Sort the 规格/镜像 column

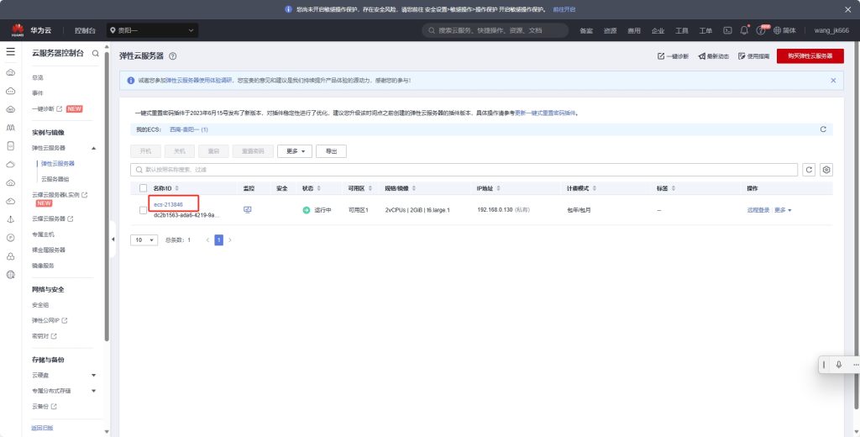pos(413,188)
